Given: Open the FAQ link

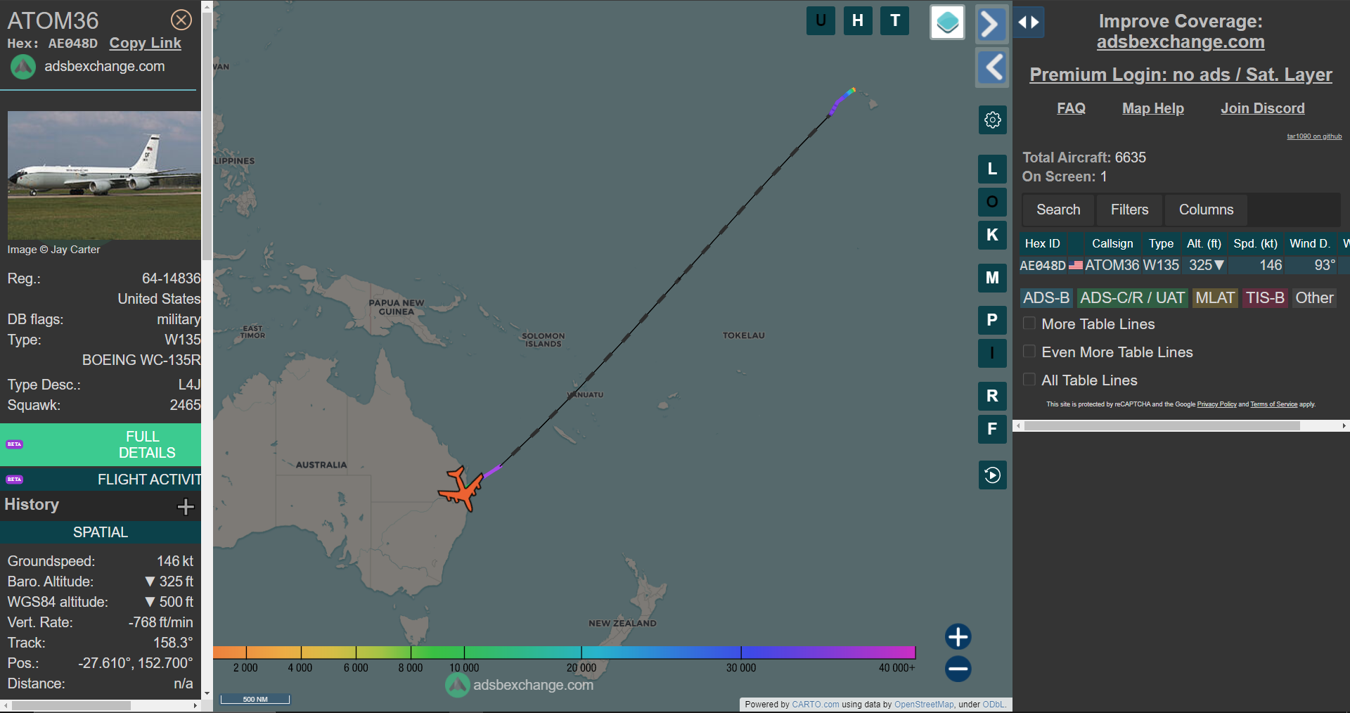Looking at the screenshot, I should click(x=1071, y=108).
